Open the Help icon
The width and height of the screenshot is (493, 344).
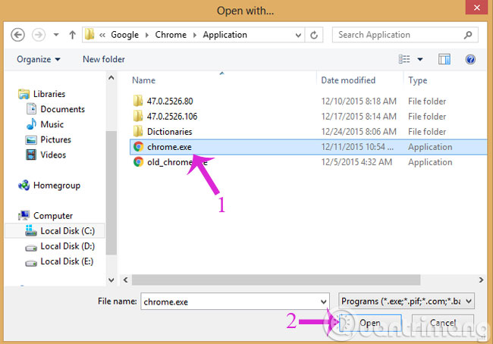click(470, 59)
